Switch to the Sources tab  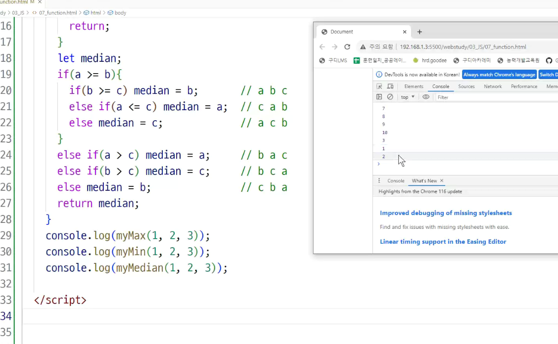[x=466, y=86]
